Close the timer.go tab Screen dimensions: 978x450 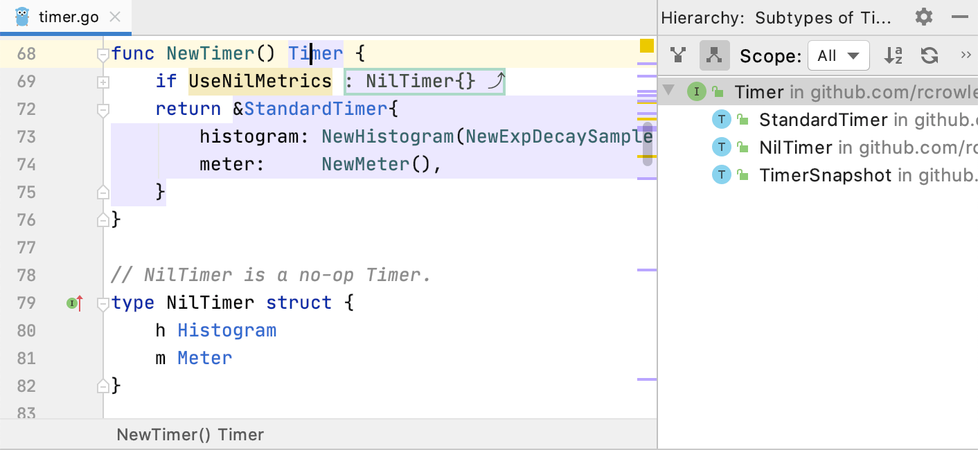(115, 17)
